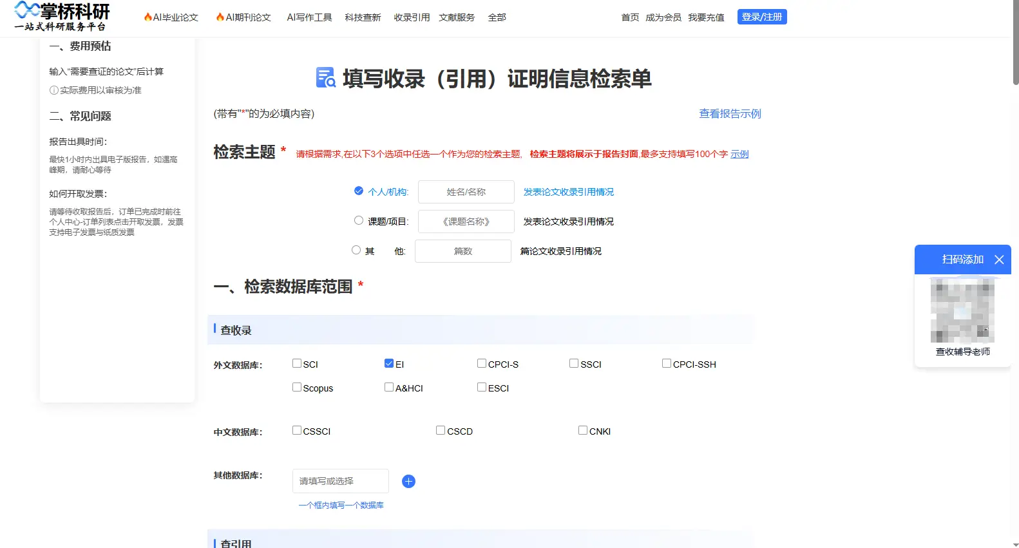Image resolution: width=1019 pixels, height=548 pixels.
Task: Focus the 《课题名称》 input field
Action: point(466,222)
